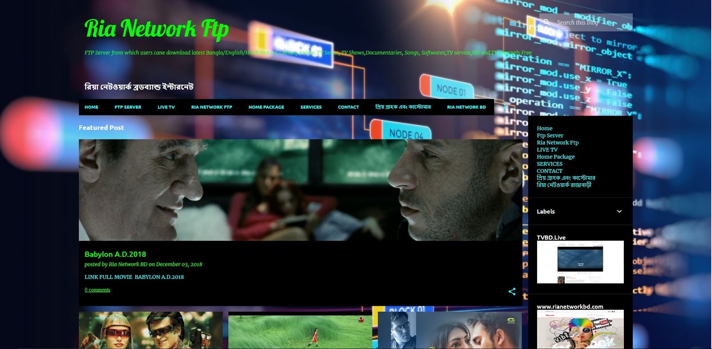The image size is (712, 349).
Task: Open the www.rianetworkbd.com preview thumbnail
Action: (x=580, y=329)
